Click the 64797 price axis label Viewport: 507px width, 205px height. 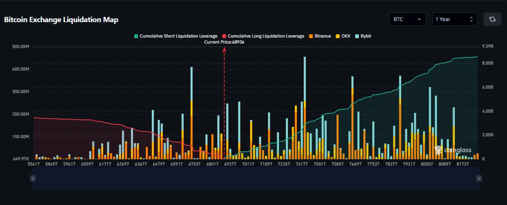coord(159,164)
